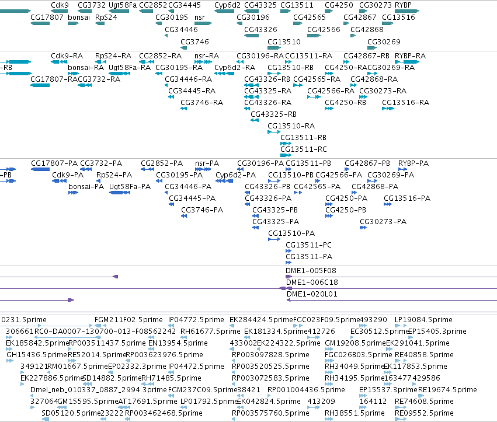Select the DME1-020L01 clone label
Screen dimensions: 497x422
coord(312,294)
